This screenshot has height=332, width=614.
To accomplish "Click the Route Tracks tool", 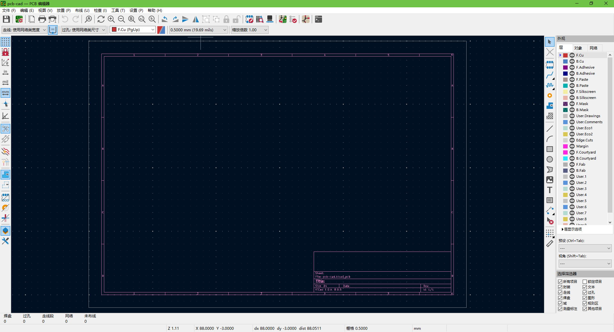I will pos(549,75).
